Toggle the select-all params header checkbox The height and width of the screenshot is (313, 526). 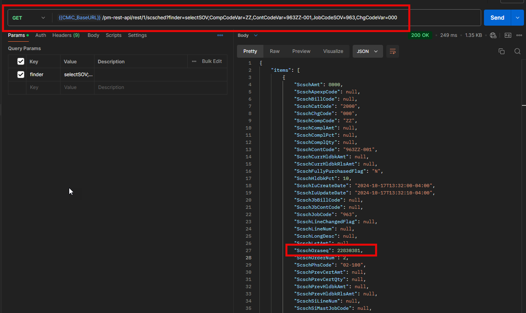pyautogui.click(x=21, y=62)
